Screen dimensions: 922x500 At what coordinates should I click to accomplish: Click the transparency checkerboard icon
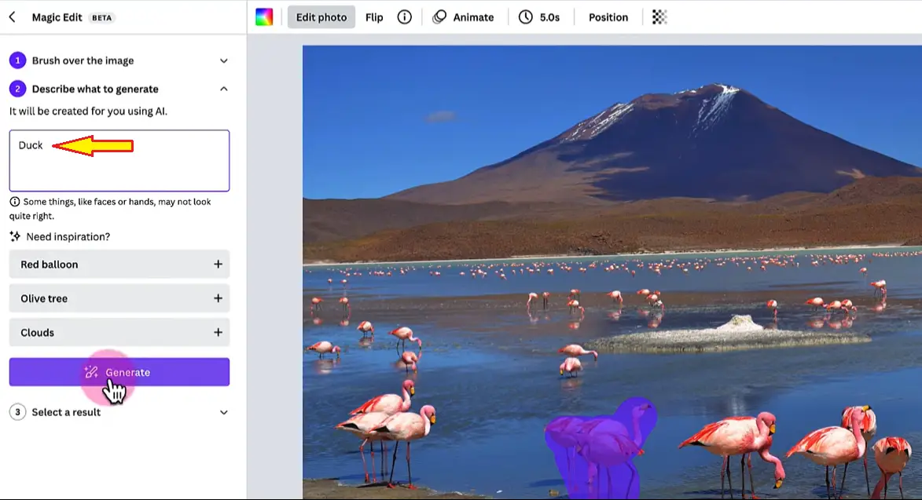tap(658, 16)
